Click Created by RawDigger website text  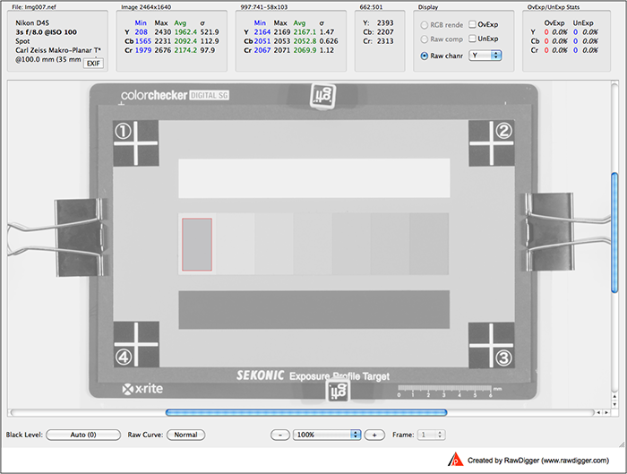[538, 461]
